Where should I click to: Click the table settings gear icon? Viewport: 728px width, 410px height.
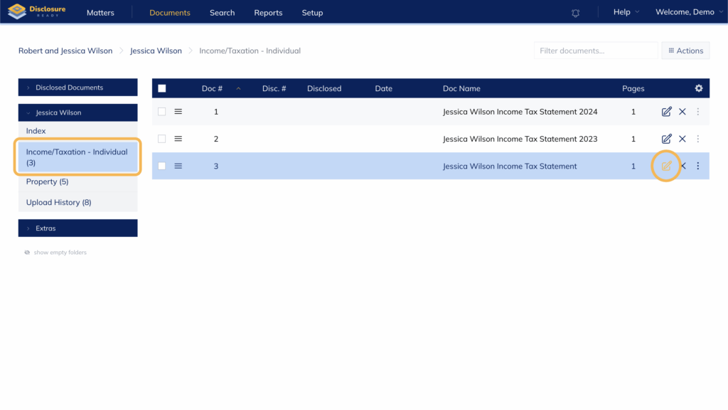tap(699, 88)
